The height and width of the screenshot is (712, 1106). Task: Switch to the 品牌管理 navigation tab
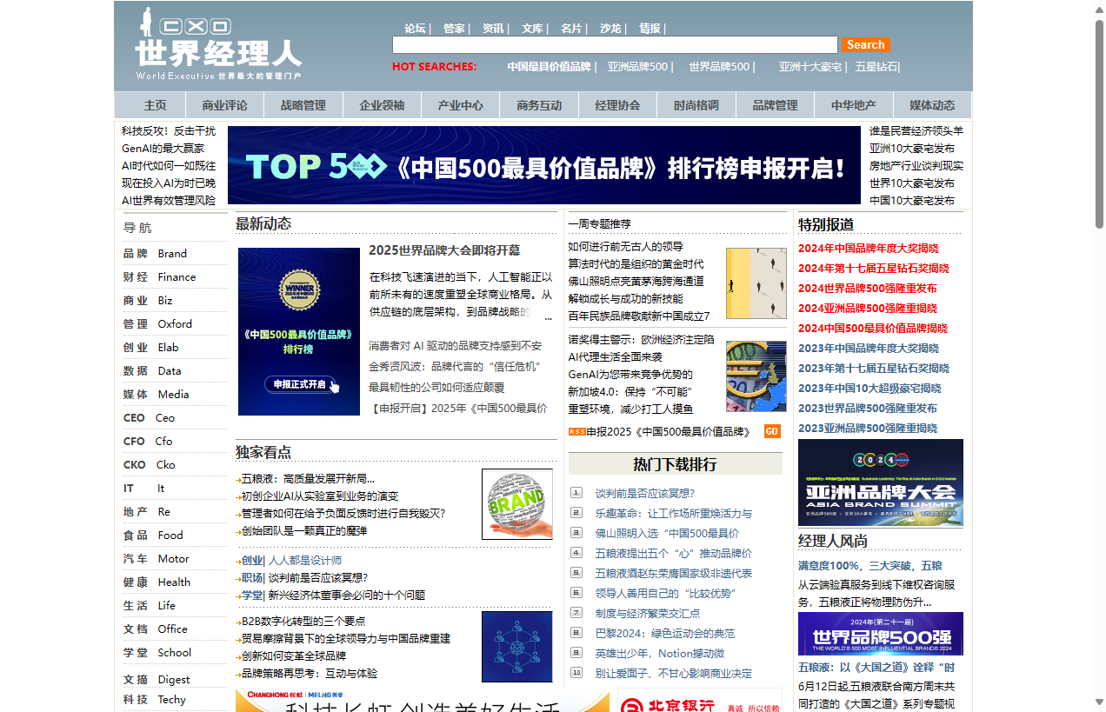(x=775, y=105)
